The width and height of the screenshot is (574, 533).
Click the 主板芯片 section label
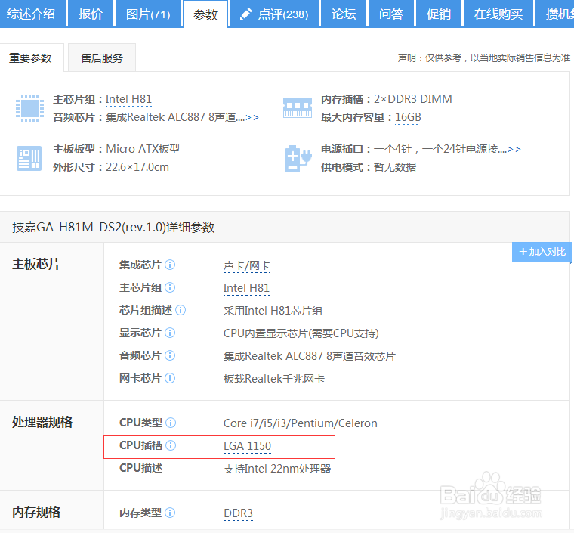36,264
